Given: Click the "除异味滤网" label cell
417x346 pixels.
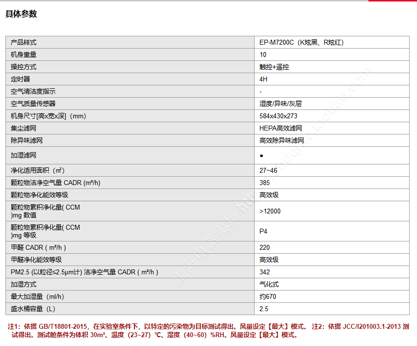Looking at the screenshot, I should tap(130, 140).
